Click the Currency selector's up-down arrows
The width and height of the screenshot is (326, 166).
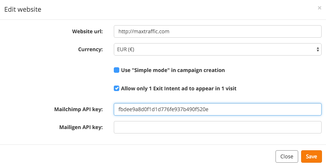click(318, 49)
